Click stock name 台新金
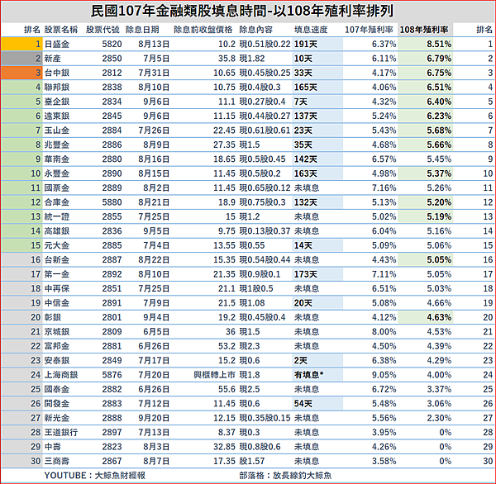Screen dimensions: 496x484 tap(56, 260)
